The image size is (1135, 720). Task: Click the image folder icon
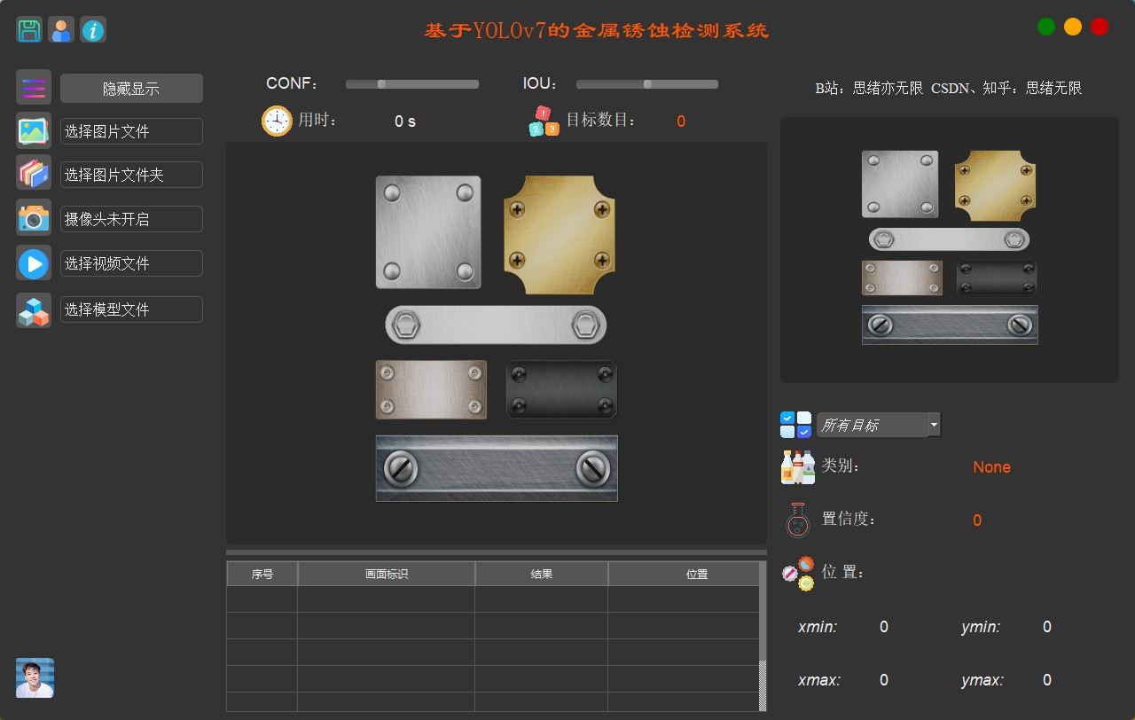coord(34,173)
